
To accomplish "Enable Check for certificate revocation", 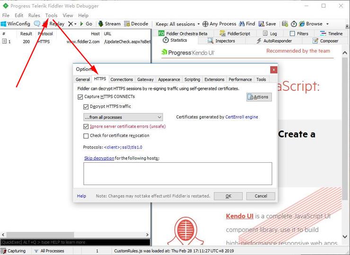I will coord(86,136).
